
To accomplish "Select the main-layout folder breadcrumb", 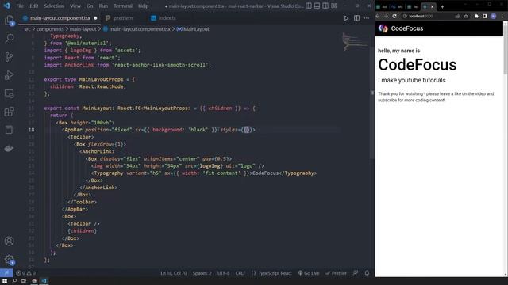I will (x=83, y=29).
